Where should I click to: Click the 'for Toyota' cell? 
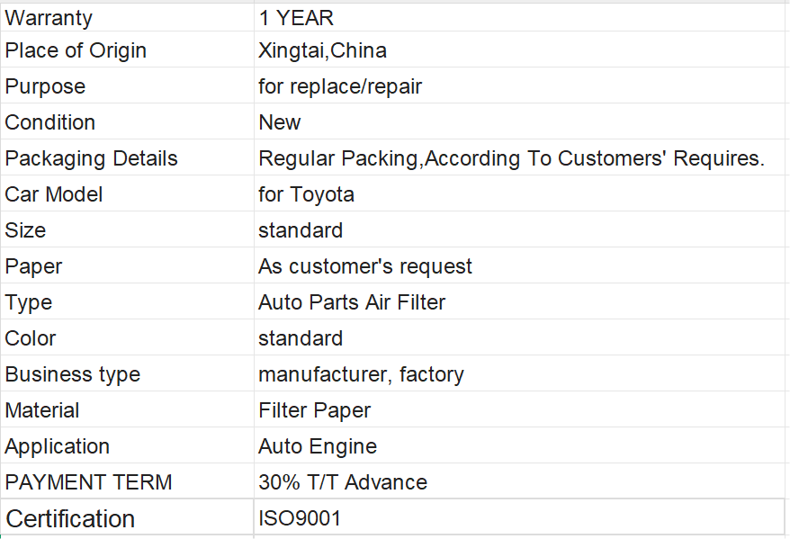pos(306,194)
